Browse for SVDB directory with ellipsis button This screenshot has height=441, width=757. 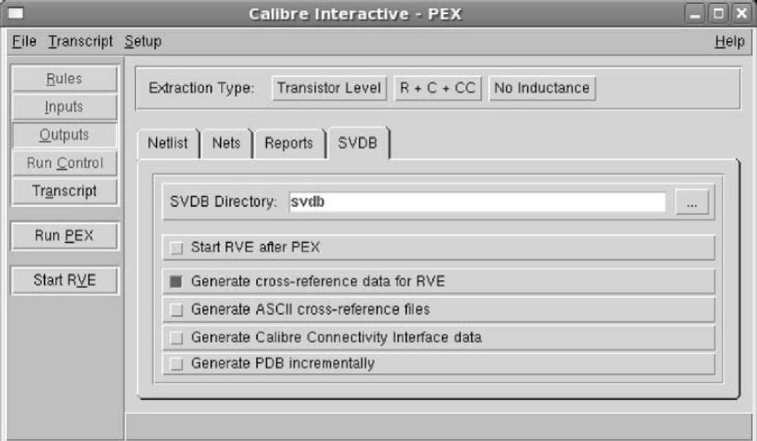(692, 202)
